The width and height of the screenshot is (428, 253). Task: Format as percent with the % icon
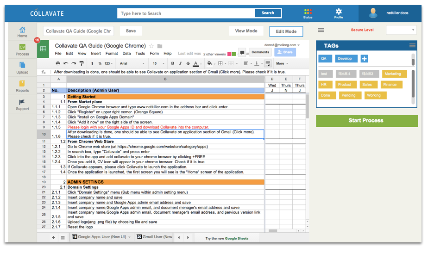point(100,63)
